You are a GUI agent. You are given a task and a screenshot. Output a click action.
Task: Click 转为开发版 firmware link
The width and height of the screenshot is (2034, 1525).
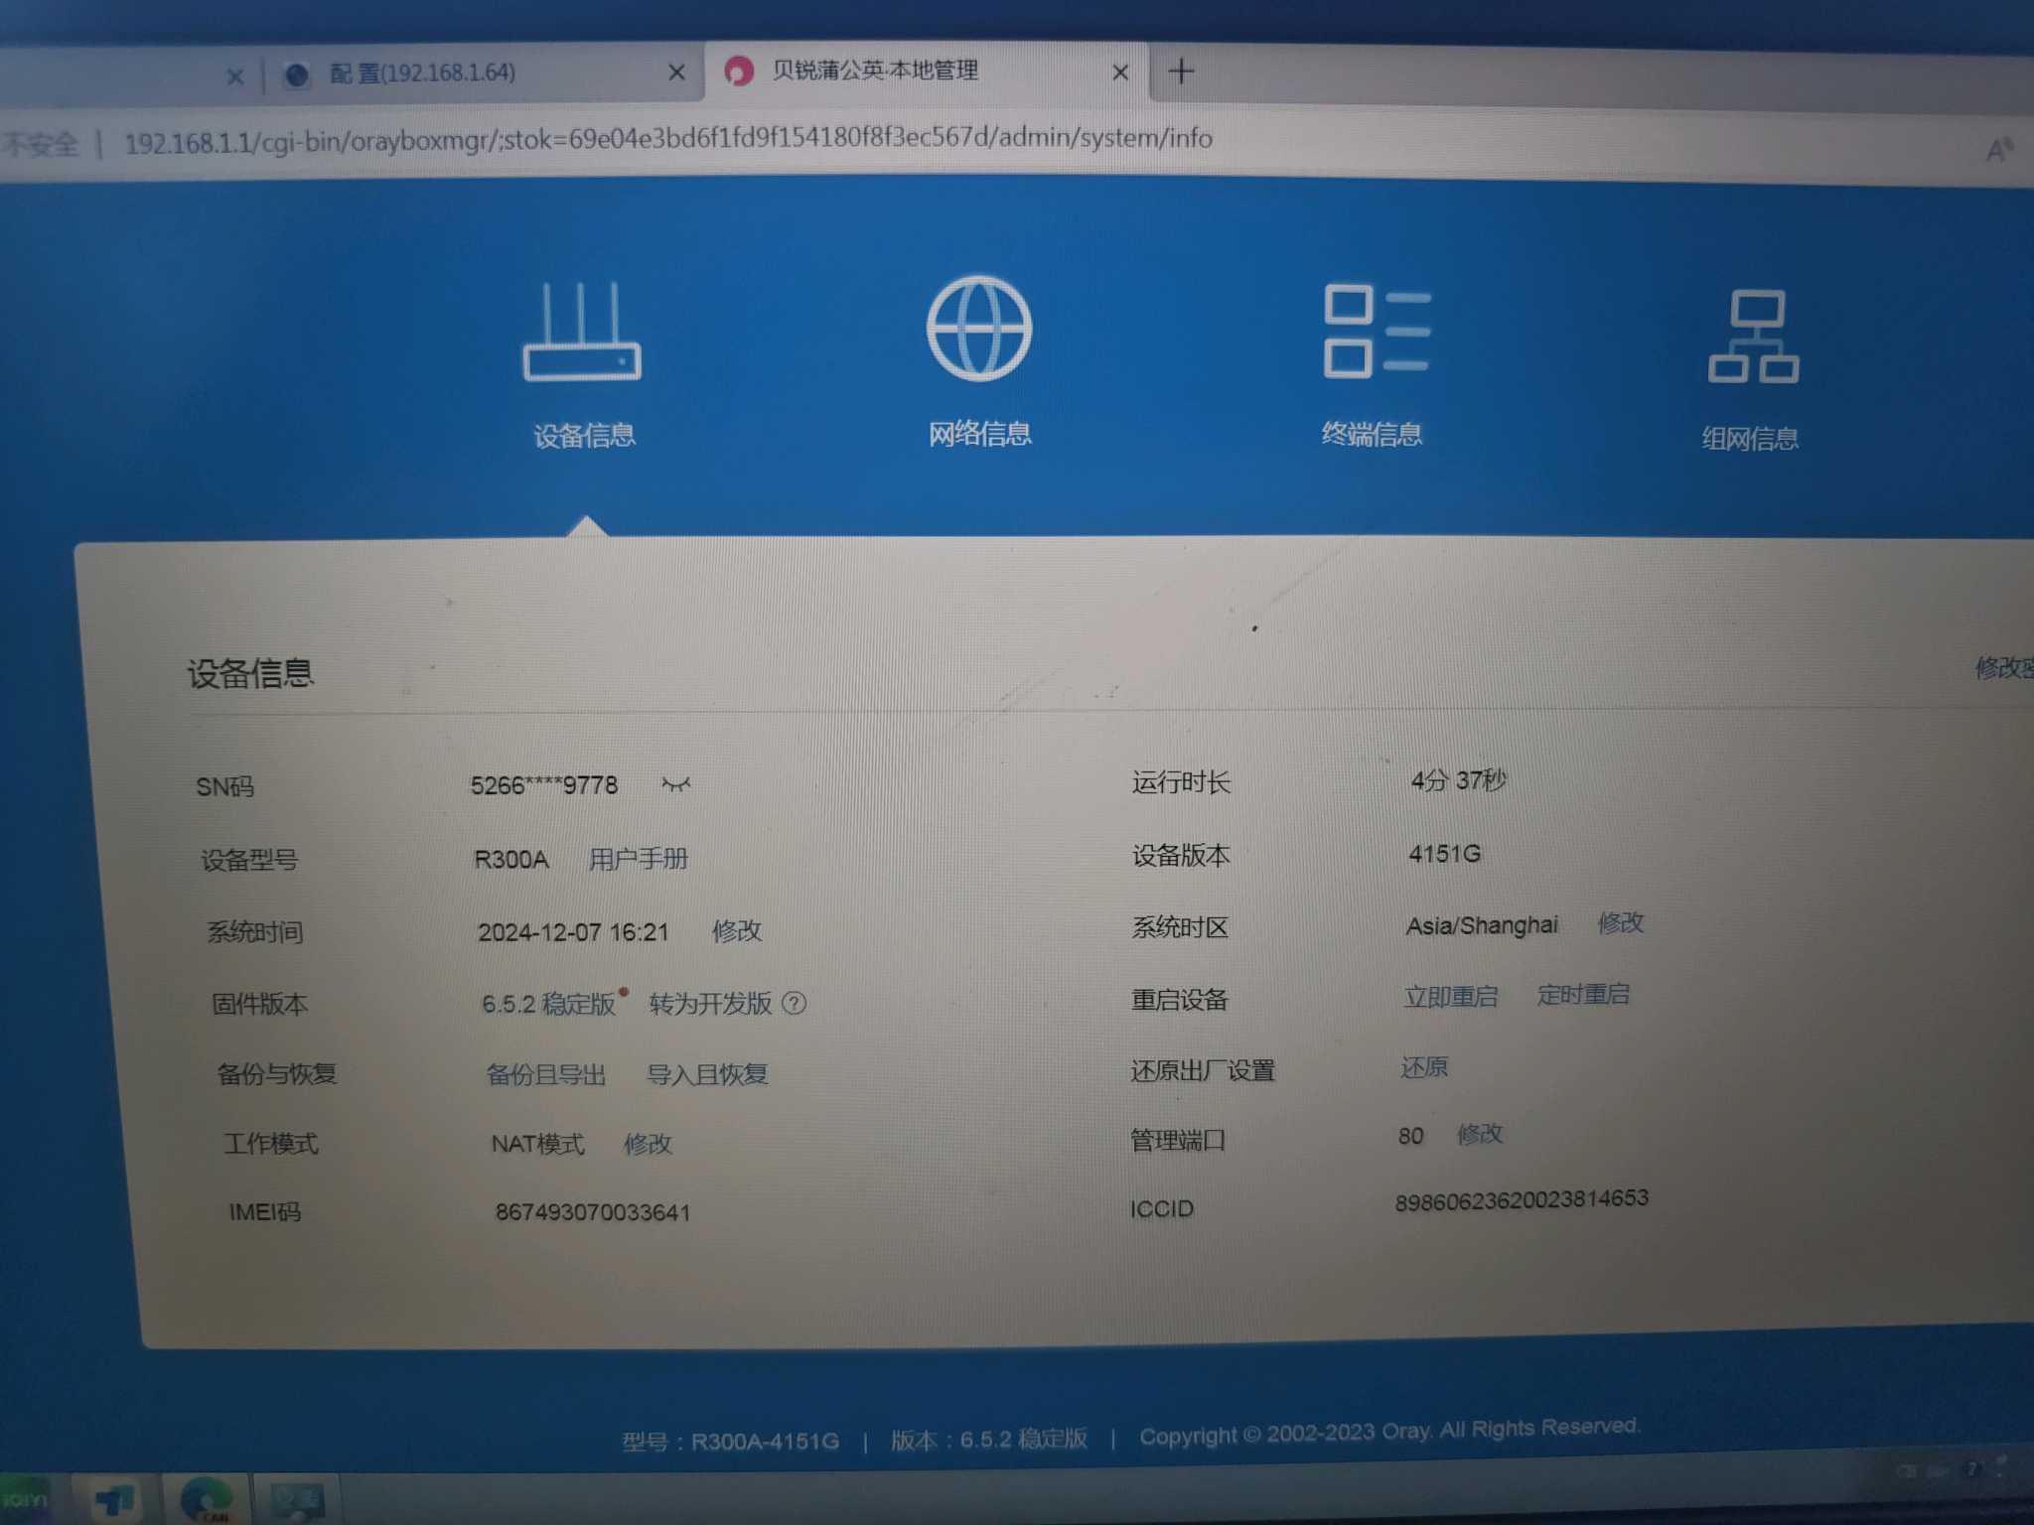[x=710, y=1003]
